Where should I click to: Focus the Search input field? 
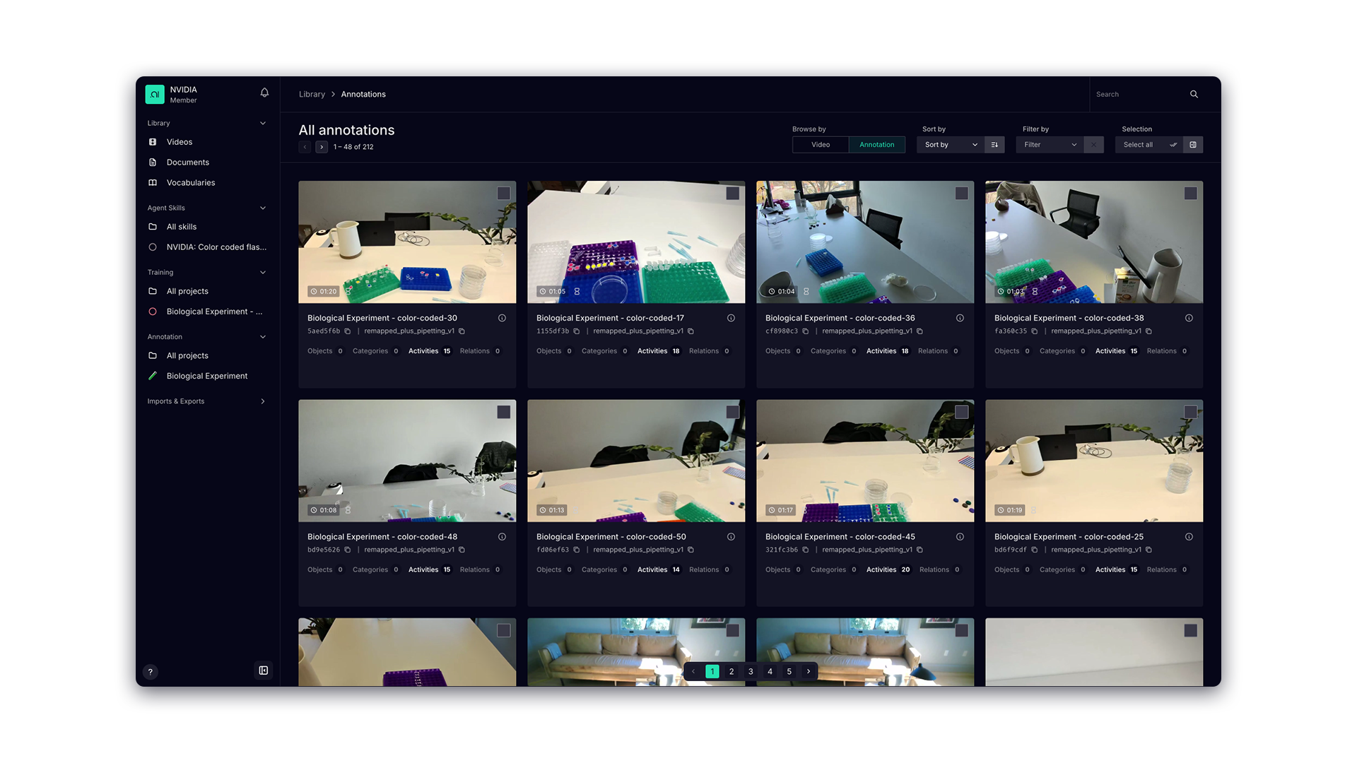coord(1140,94)
